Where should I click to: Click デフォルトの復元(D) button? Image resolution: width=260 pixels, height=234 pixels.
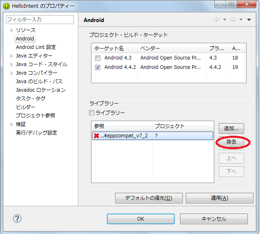tap(149, 198)
